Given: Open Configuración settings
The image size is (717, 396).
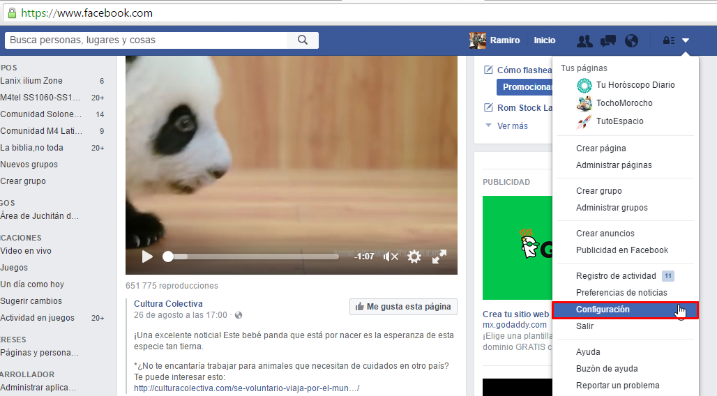Looking at the screenshot, I should (x=625, y=310).
